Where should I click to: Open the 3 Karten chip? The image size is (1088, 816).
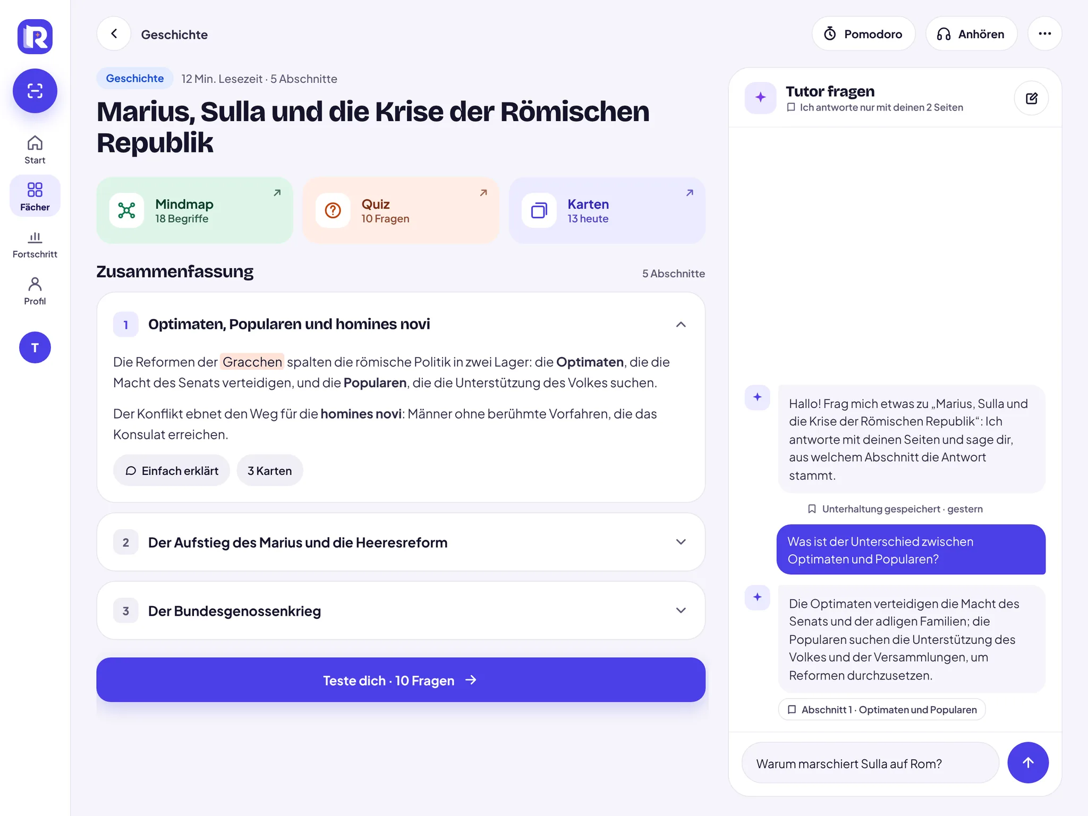270,471
